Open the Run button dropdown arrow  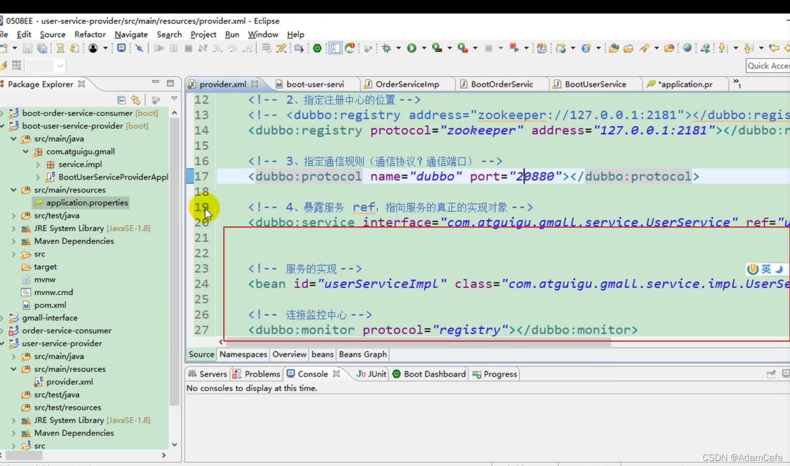(x=424, y=48)
